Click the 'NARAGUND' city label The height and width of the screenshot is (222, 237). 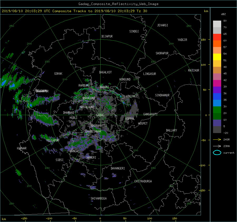(89, 98)
